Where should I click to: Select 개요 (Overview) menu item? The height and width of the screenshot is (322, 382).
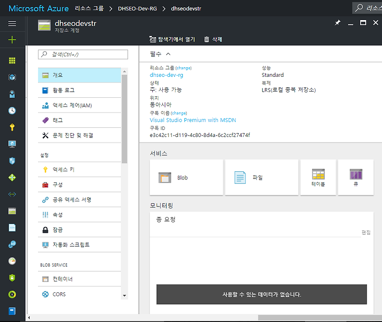click(x=79, y=75)
